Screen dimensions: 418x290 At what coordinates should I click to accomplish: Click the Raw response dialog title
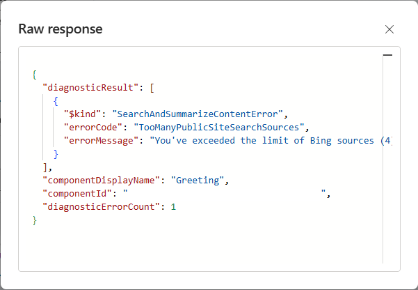click(61, 29)
